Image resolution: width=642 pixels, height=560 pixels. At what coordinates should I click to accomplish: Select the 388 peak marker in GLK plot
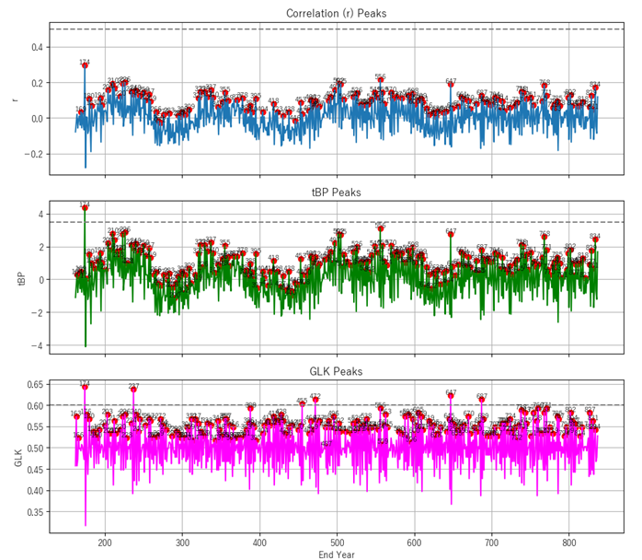coord(250,408)
